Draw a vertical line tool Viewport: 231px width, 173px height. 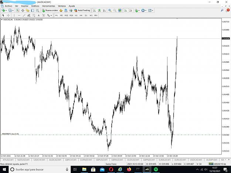[14, 15]
